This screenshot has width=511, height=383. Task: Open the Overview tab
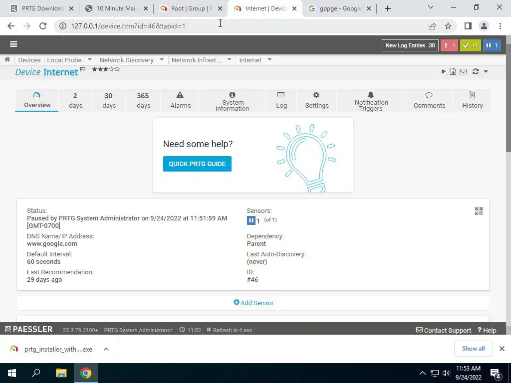pyautogui.click(x=37, y=100)
